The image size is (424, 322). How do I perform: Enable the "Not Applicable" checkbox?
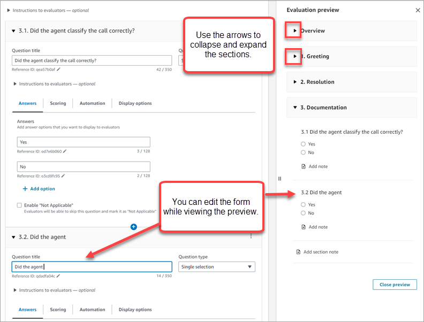19,205
